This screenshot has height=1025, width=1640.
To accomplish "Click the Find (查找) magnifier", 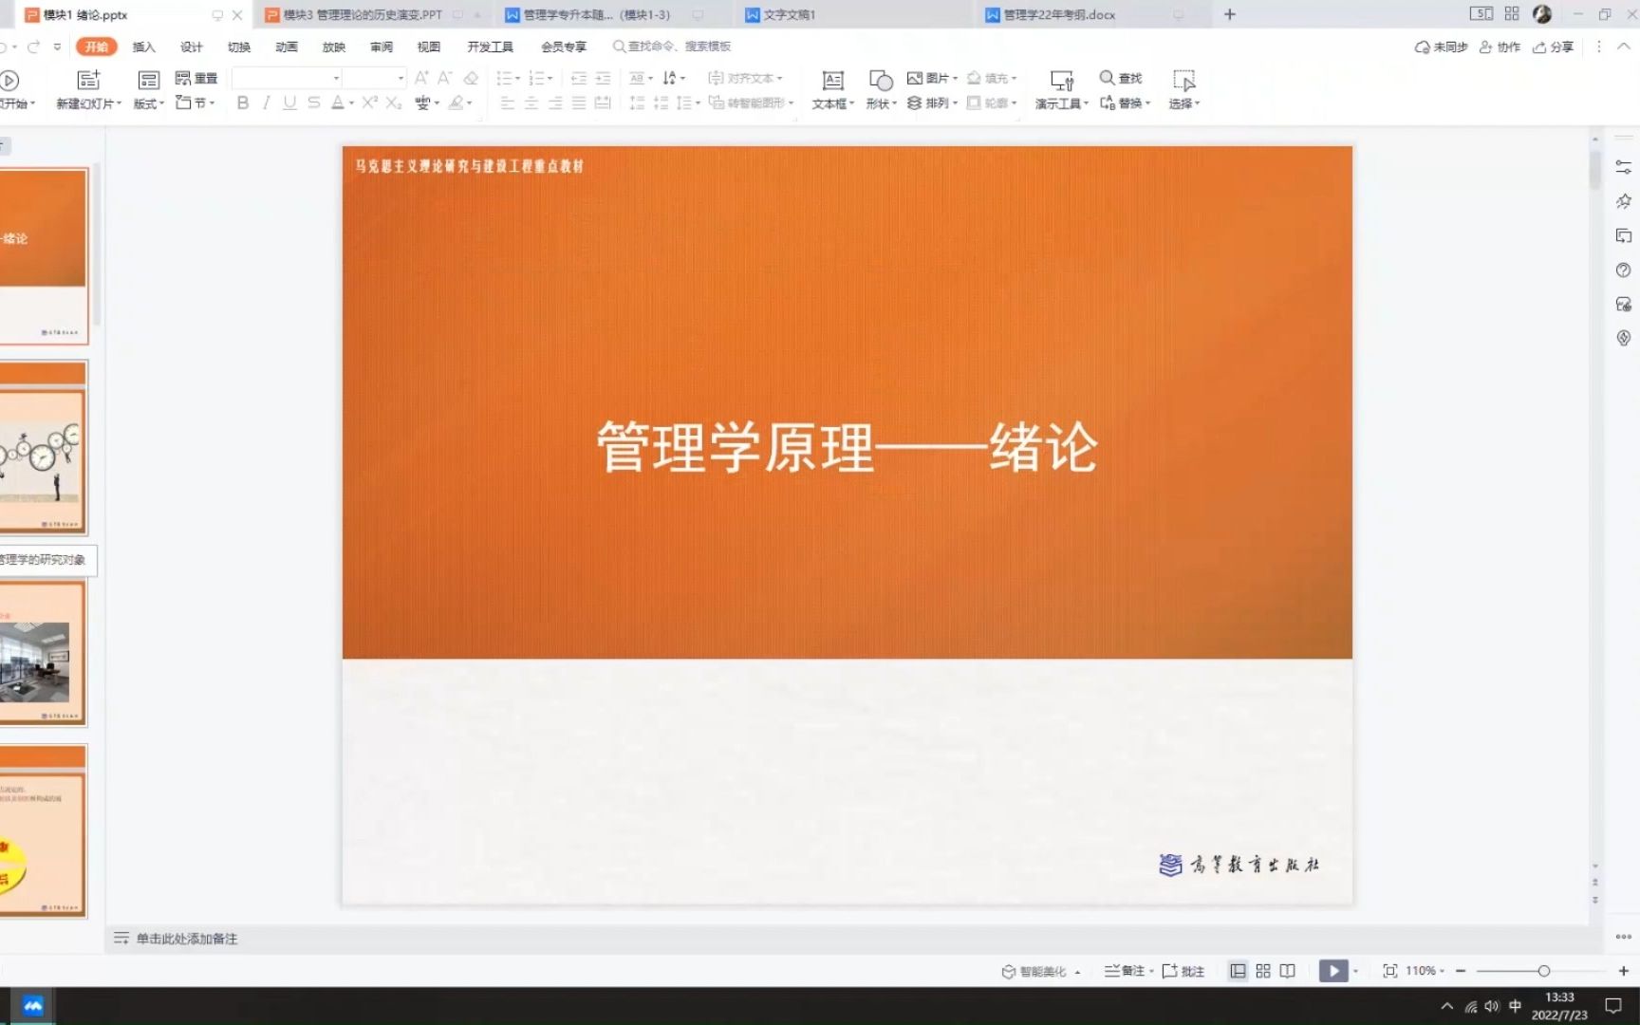I will pyautogui.click(x=1107, y=78).
